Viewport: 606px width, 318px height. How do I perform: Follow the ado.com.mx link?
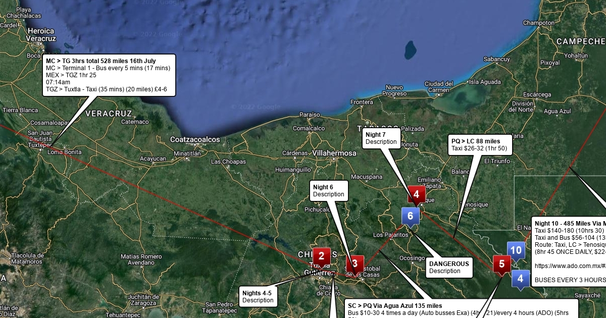click(568, 265)
